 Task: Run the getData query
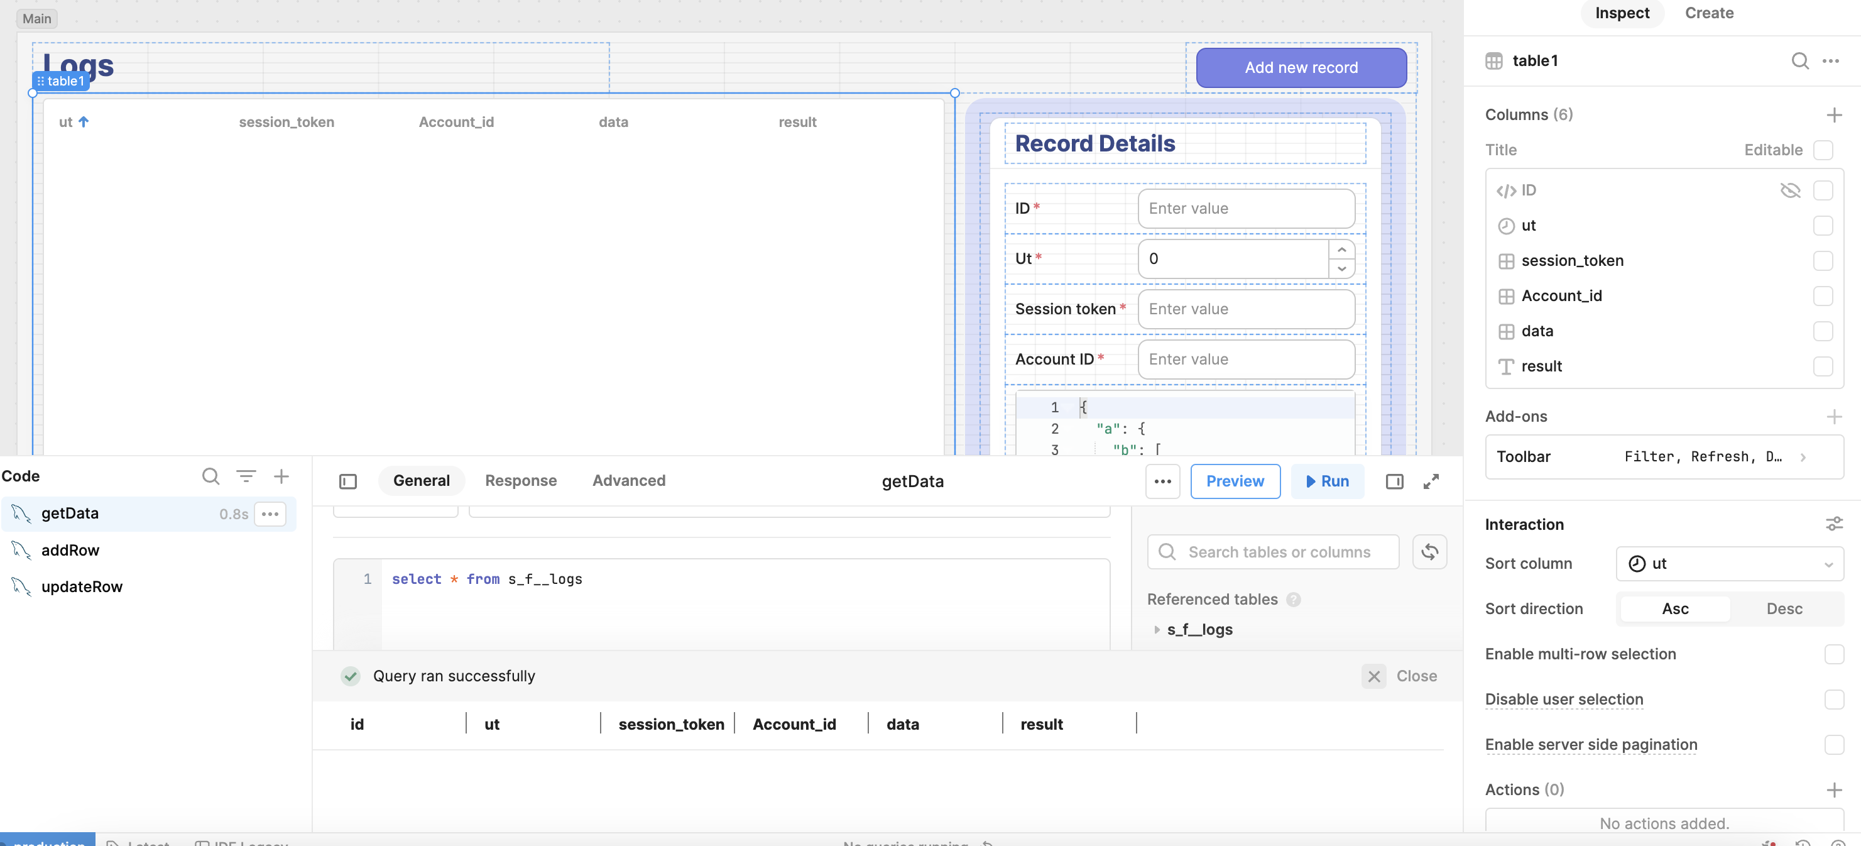click(x=1327, y=481)
